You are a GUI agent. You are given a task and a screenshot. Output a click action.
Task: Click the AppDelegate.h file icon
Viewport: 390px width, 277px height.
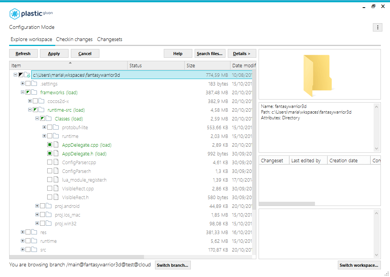click(x=56, y=154)
